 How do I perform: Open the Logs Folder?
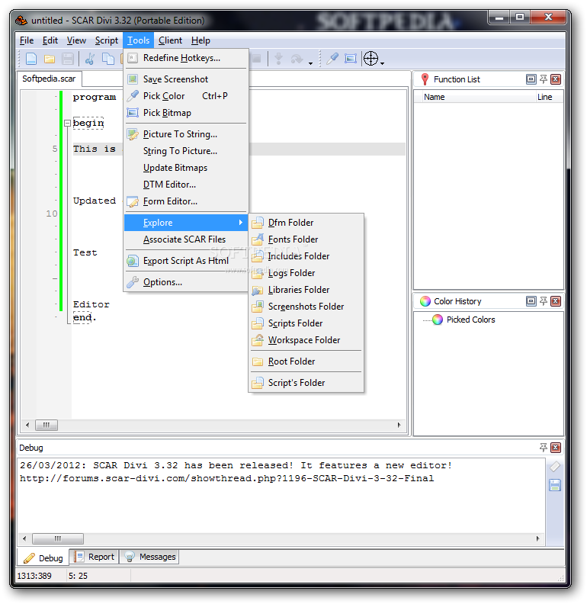coord(306,273)
